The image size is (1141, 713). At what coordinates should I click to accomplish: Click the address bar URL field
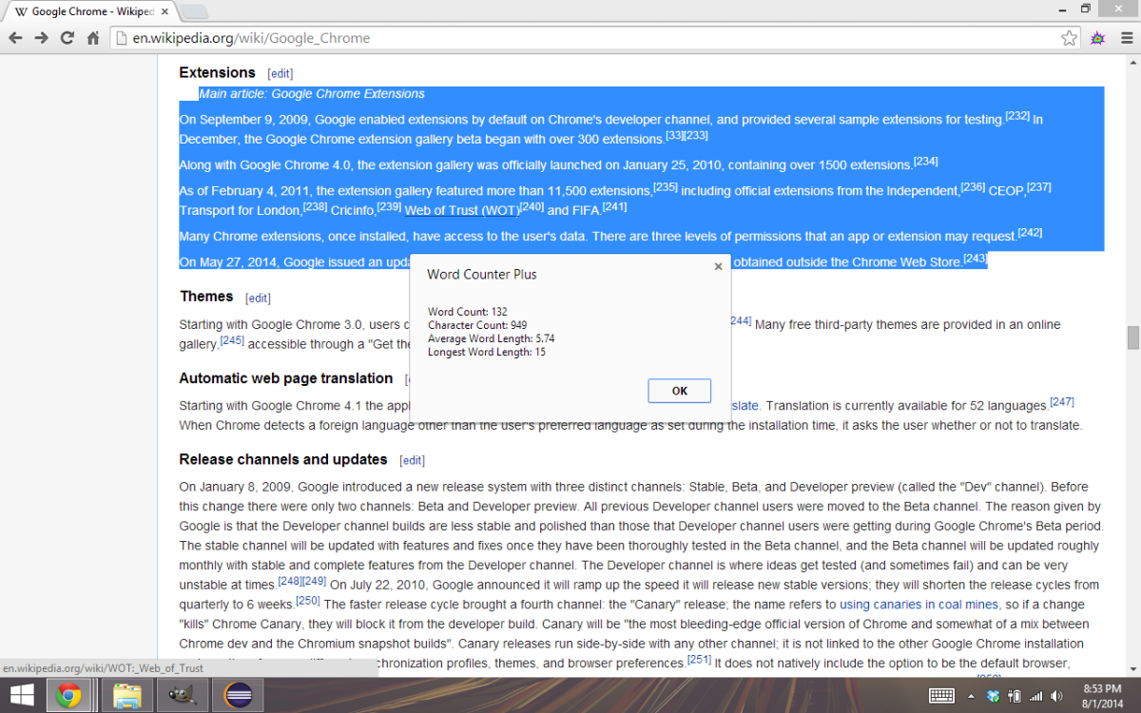pos(570,38)
